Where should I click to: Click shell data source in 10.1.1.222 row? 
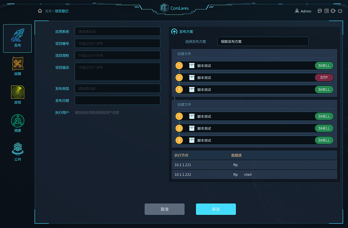click(x=248, y=175)
